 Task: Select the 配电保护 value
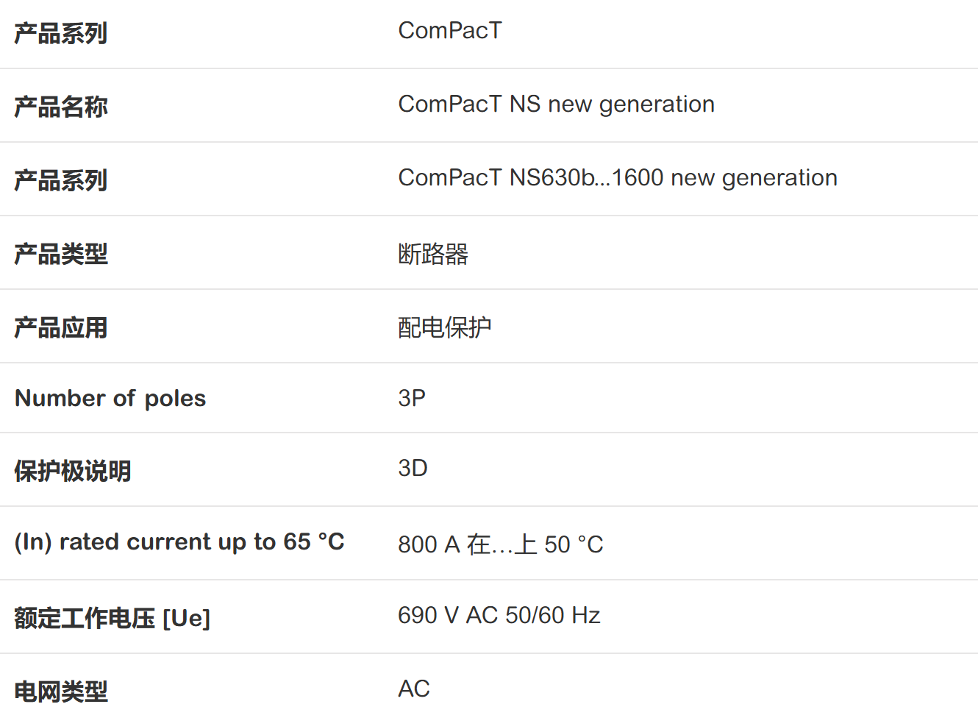[445, 328]
